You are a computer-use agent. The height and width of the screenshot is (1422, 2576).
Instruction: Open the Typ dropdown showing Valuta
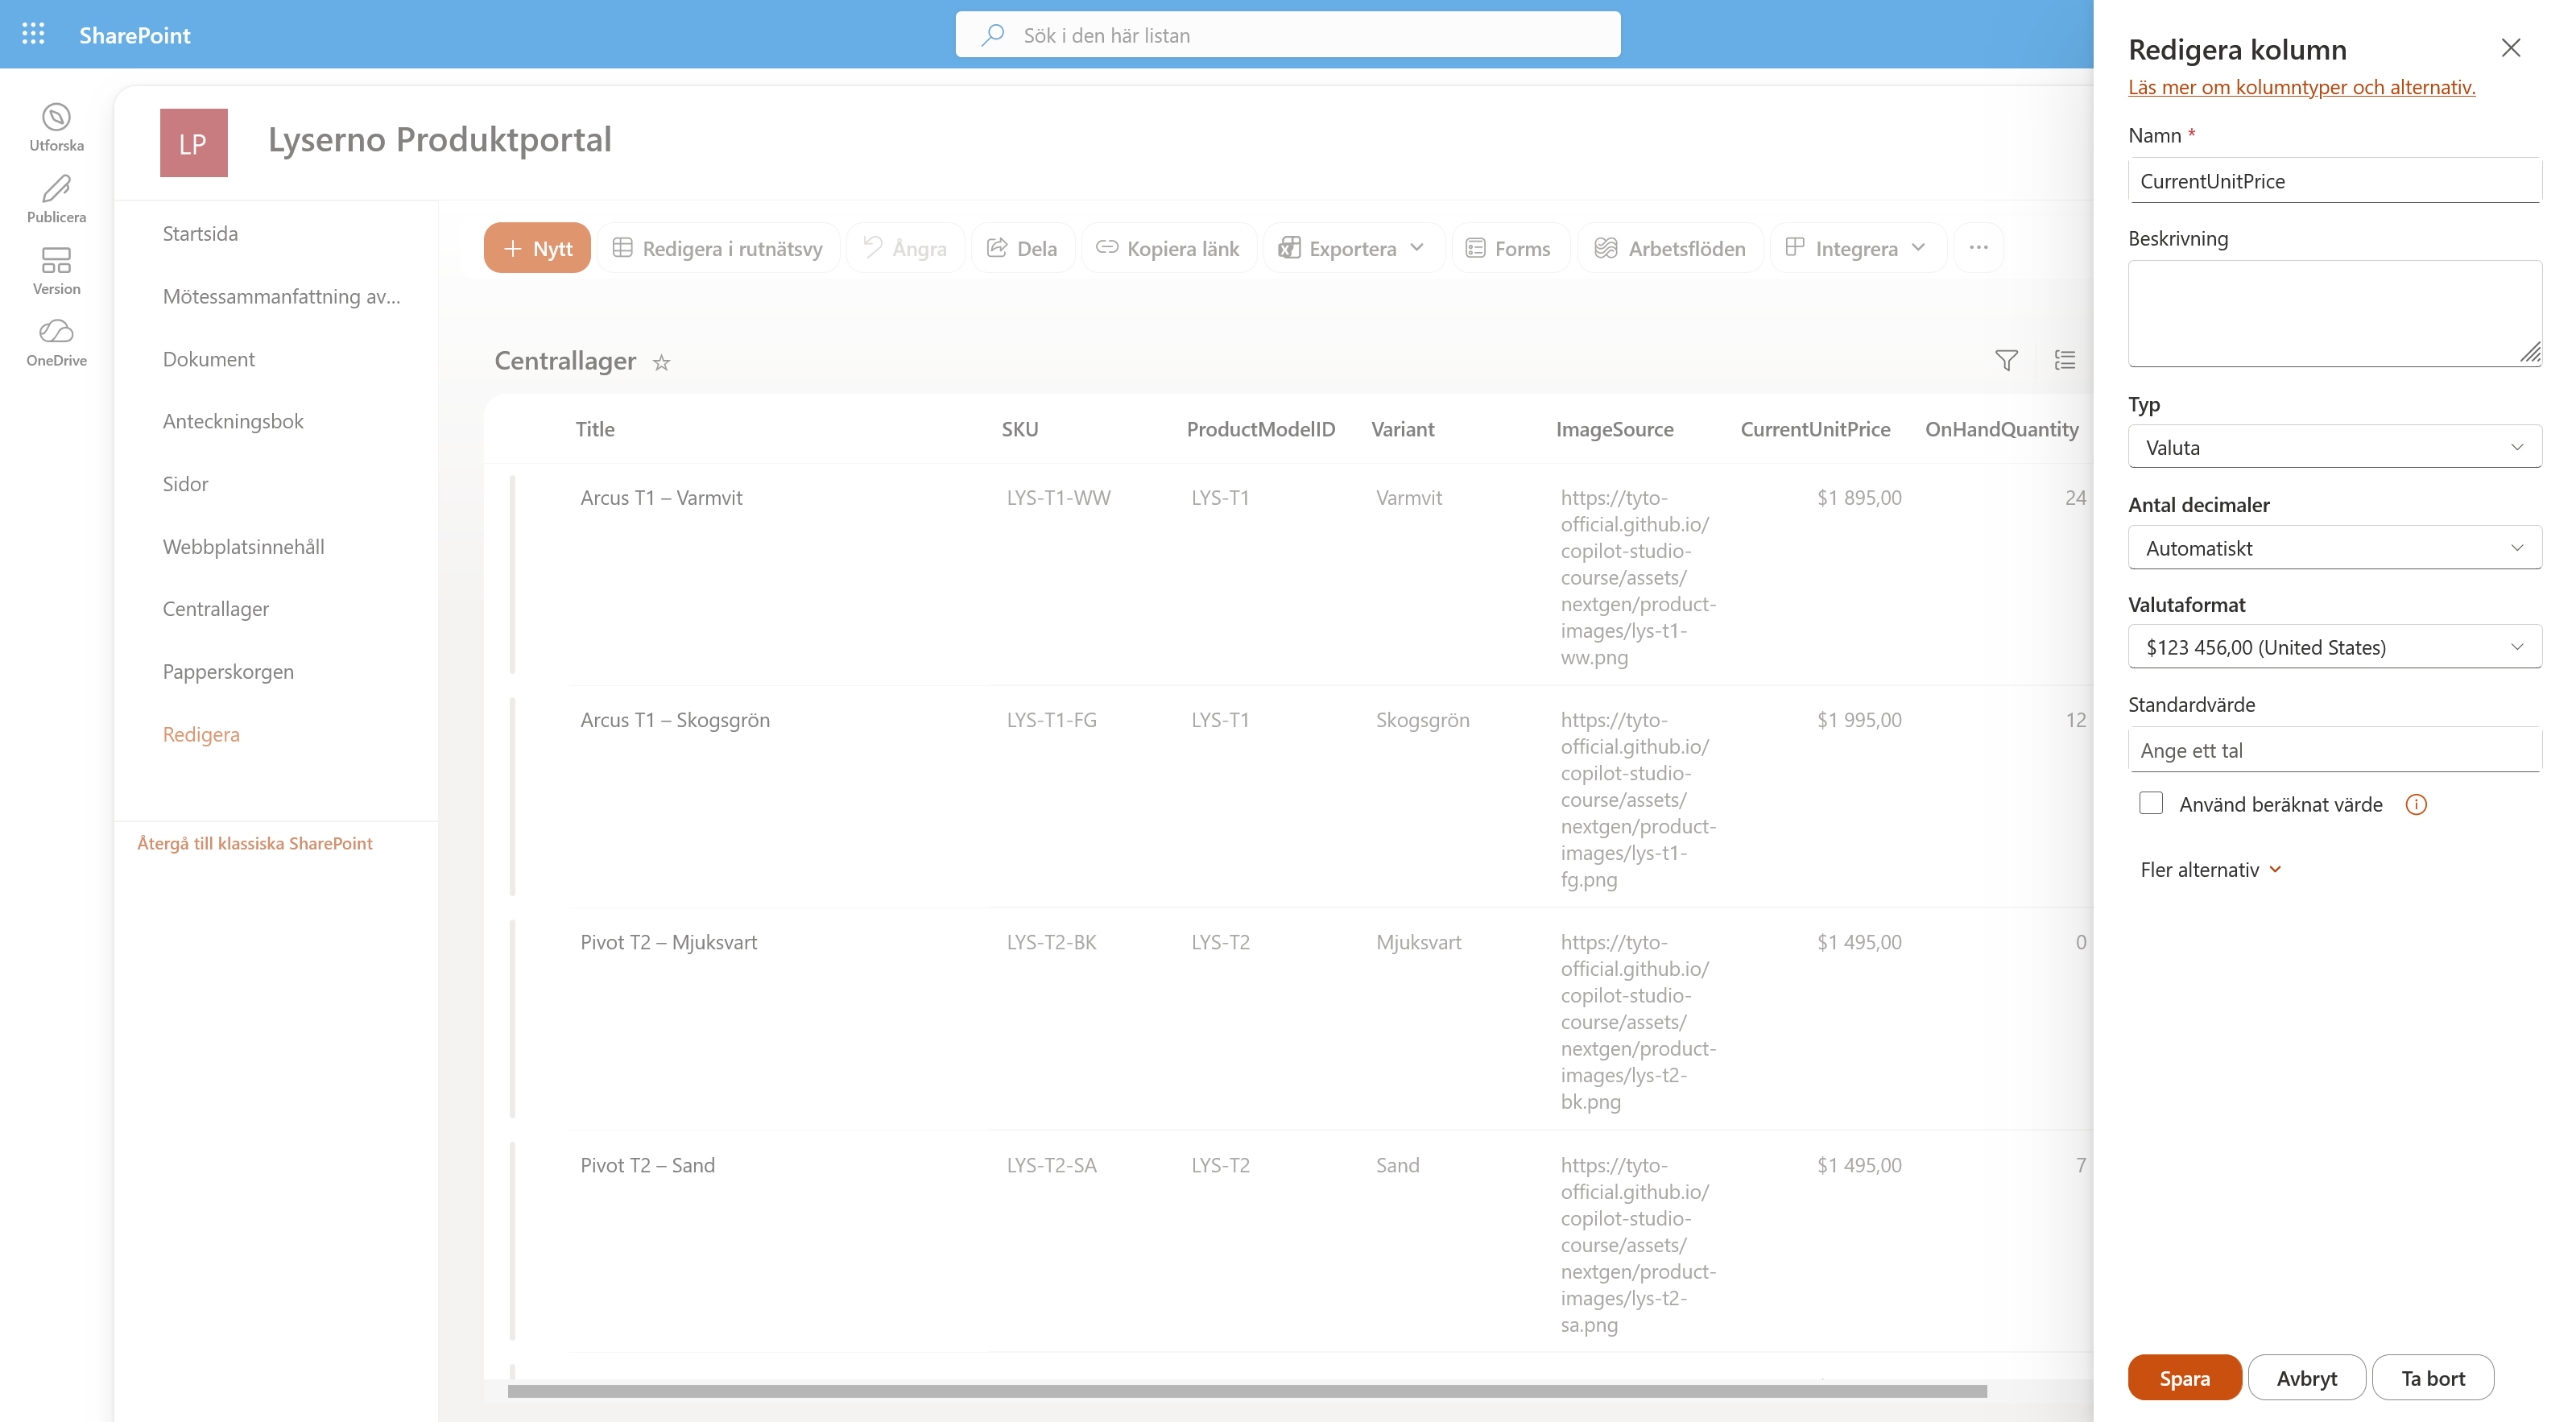(x=2334, y=447)
